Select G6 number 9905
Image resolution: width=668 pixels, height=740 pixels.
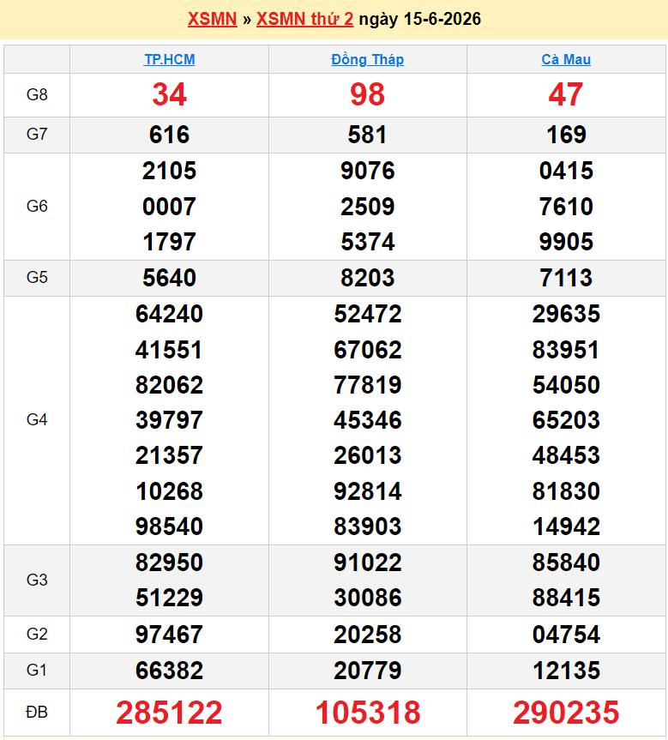click(566, 242)
